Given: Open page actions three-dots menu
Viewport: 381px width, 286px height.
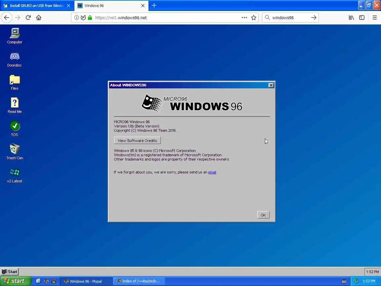Looking at the screenshot, I should (244, 18).
